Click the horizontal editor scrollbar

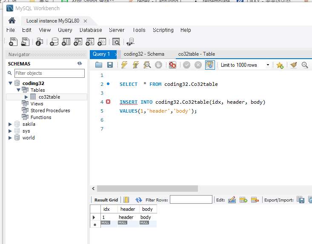[x=147, y=189]
